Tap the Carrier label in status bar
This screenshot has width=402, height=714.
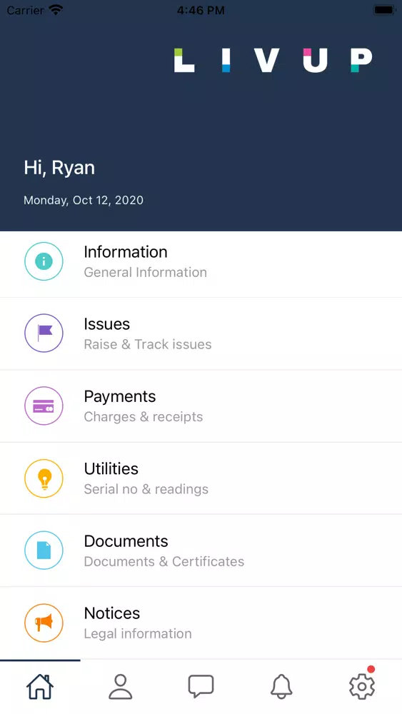pos(25,10)
